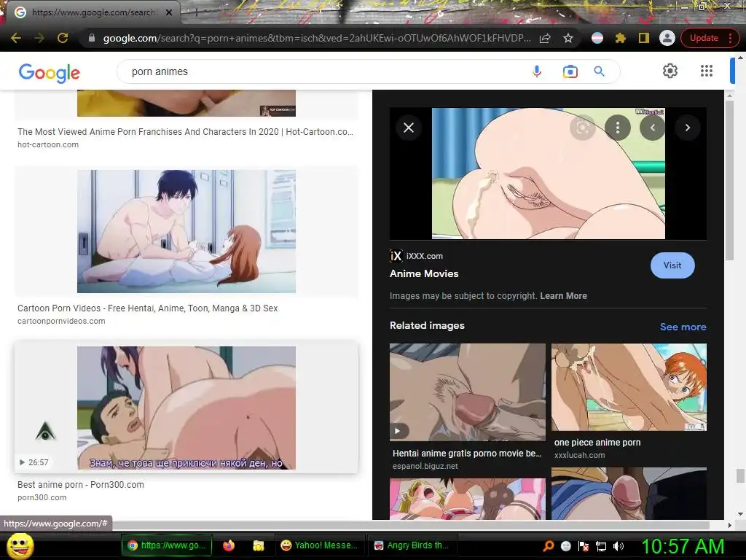Viewport: 746px width, 560px height.
Task: Click the striped extension icon beside bookmark star
Action: pyautogui.click(x=597, y=38)
